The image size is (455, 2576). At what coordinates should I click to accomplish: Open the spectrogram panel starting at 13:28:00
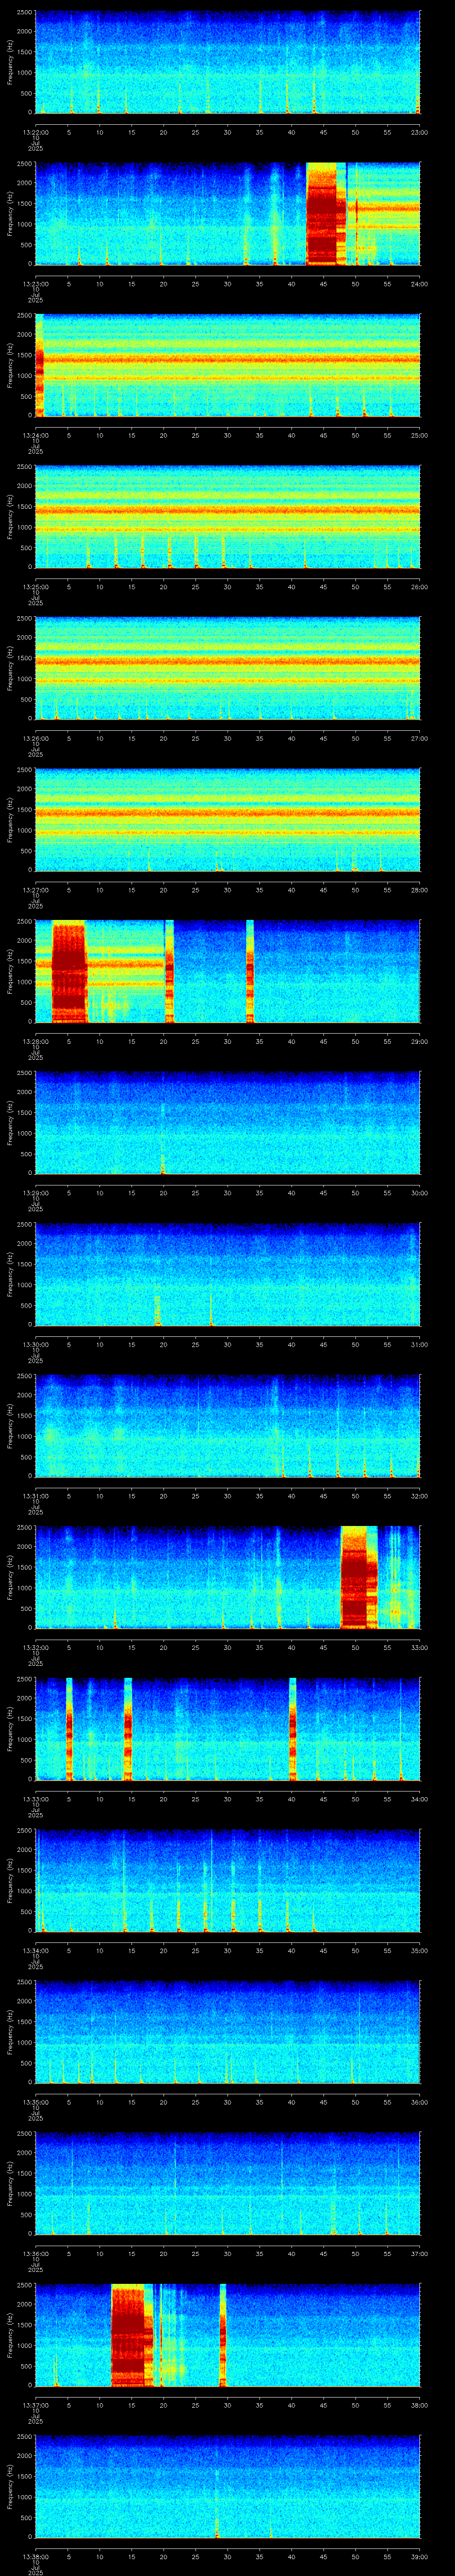coord(227,972)
